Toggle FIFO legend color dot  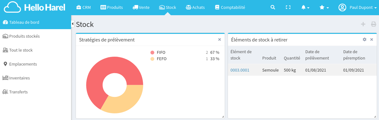152,53
